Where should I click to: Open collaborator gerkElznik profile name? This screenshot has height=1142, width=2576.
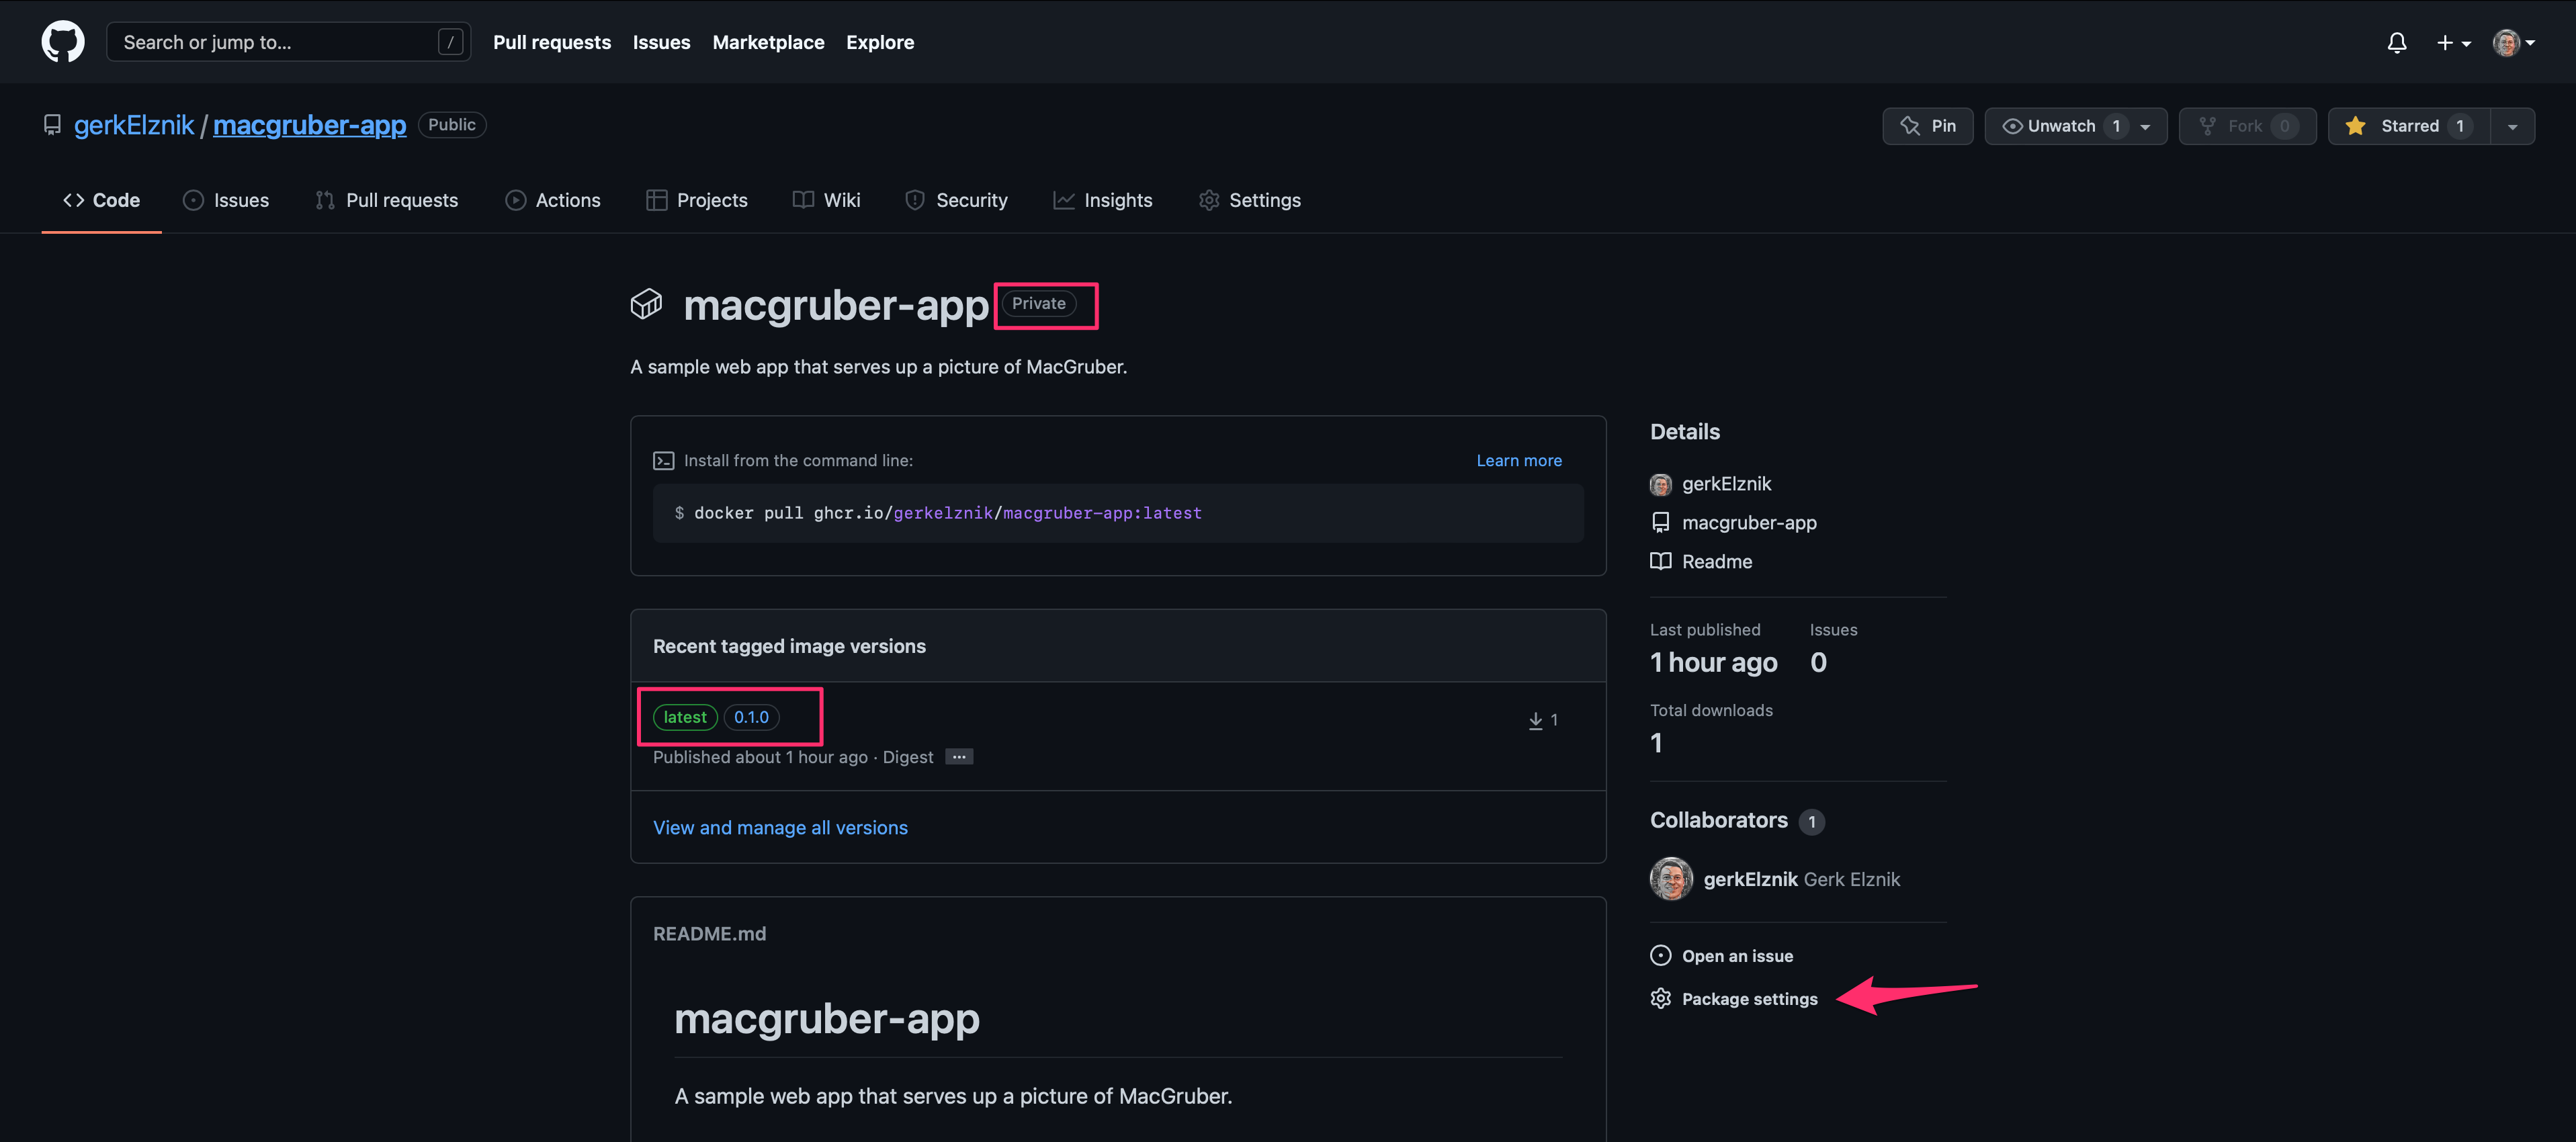point(1750,879)
